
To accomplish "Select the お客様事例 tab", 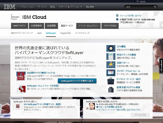I will 36,26.
